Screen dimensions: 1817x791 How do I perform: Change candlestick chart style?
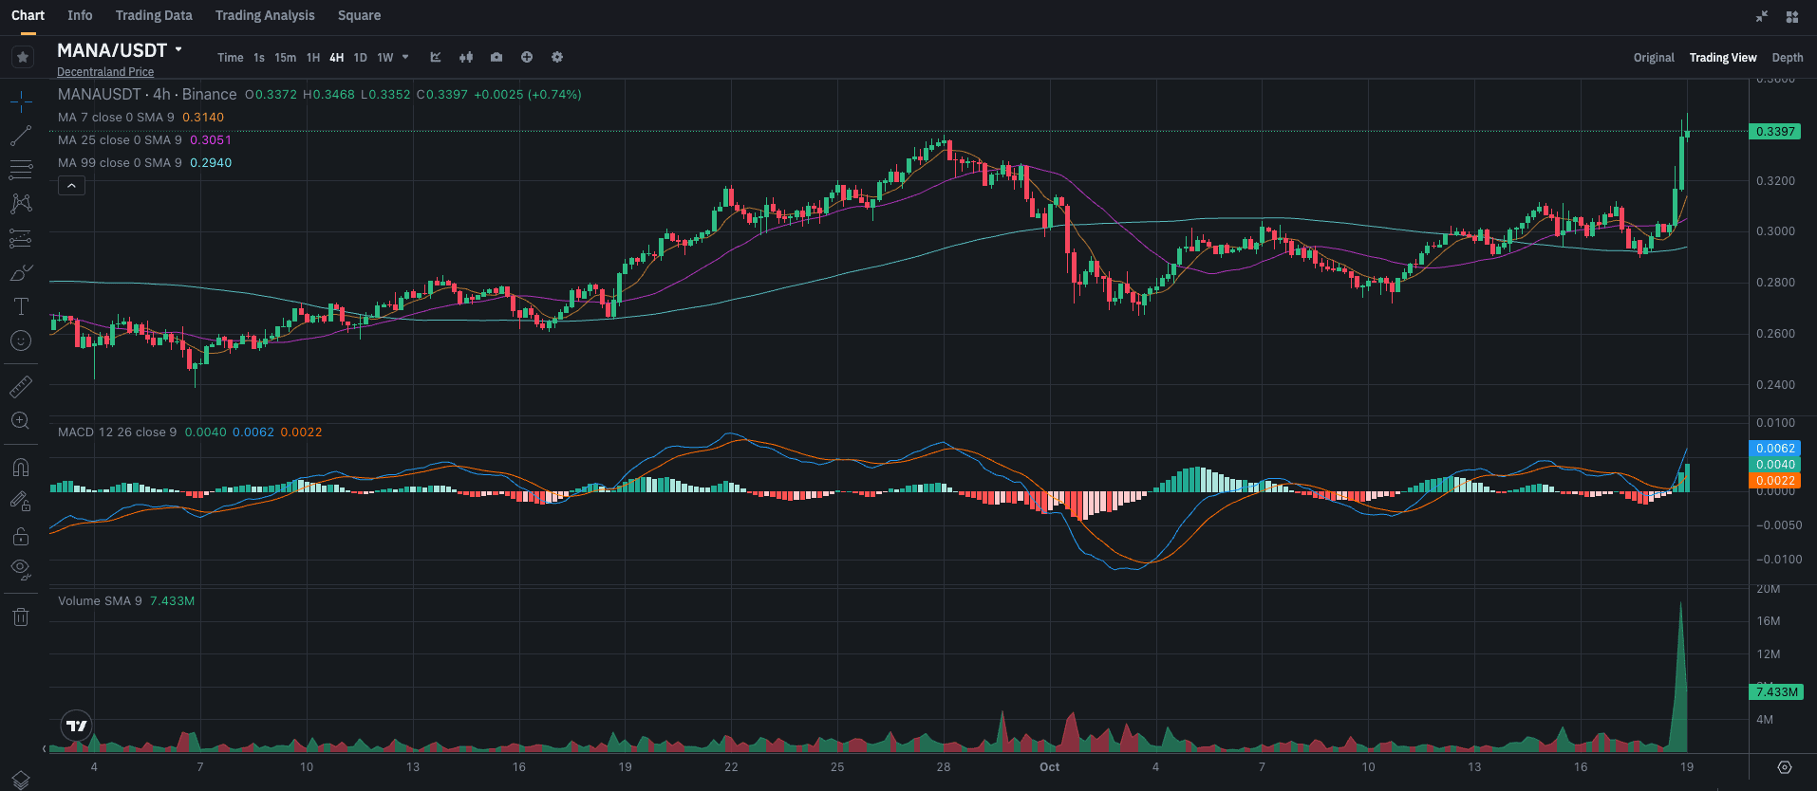point(466,58)
